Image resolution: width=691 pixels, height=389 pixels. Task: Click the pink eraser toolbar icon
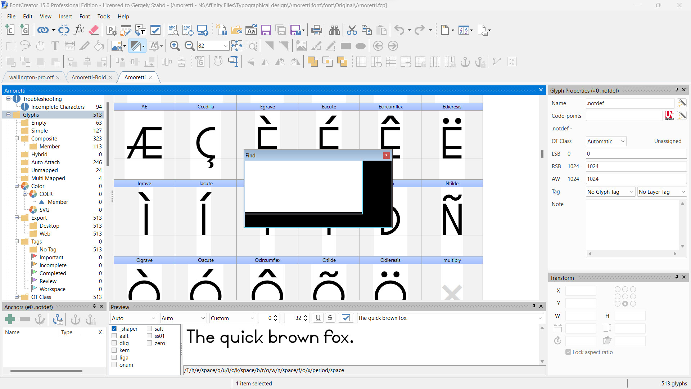[x=94, y=30]
